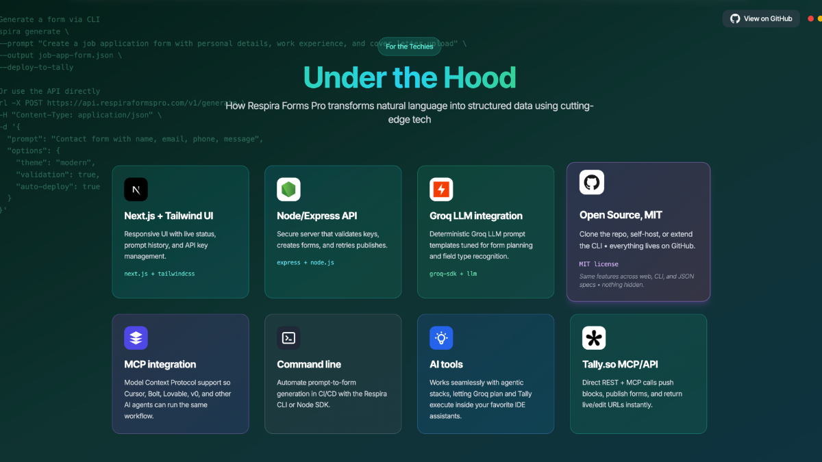Click the Command line terminal icon

[x=288, y=337]
